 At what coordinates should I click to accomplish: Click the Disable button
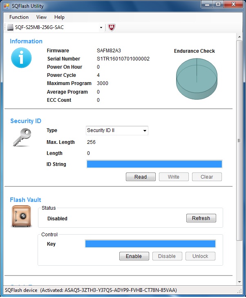pyautogui.click(x=167, y=256)
